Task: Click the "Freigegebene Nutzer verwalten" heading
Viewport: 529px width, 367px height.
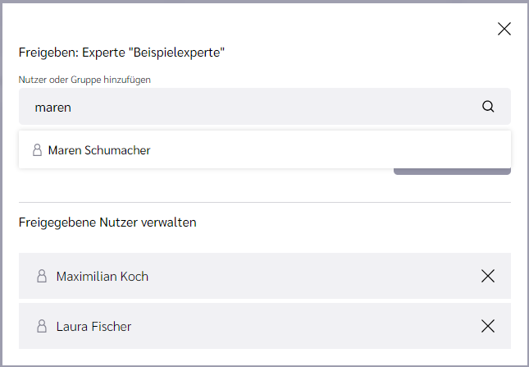Action: 107,222
